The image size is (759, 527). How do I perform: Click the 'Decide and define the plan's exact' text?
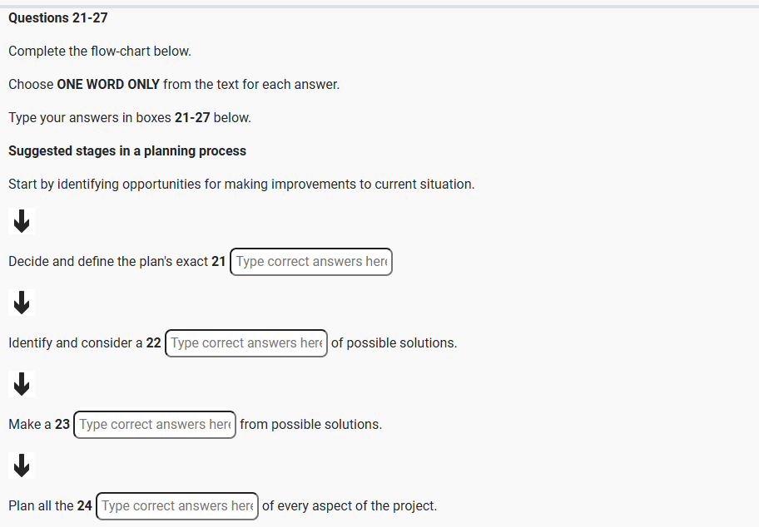coord(108,262)
